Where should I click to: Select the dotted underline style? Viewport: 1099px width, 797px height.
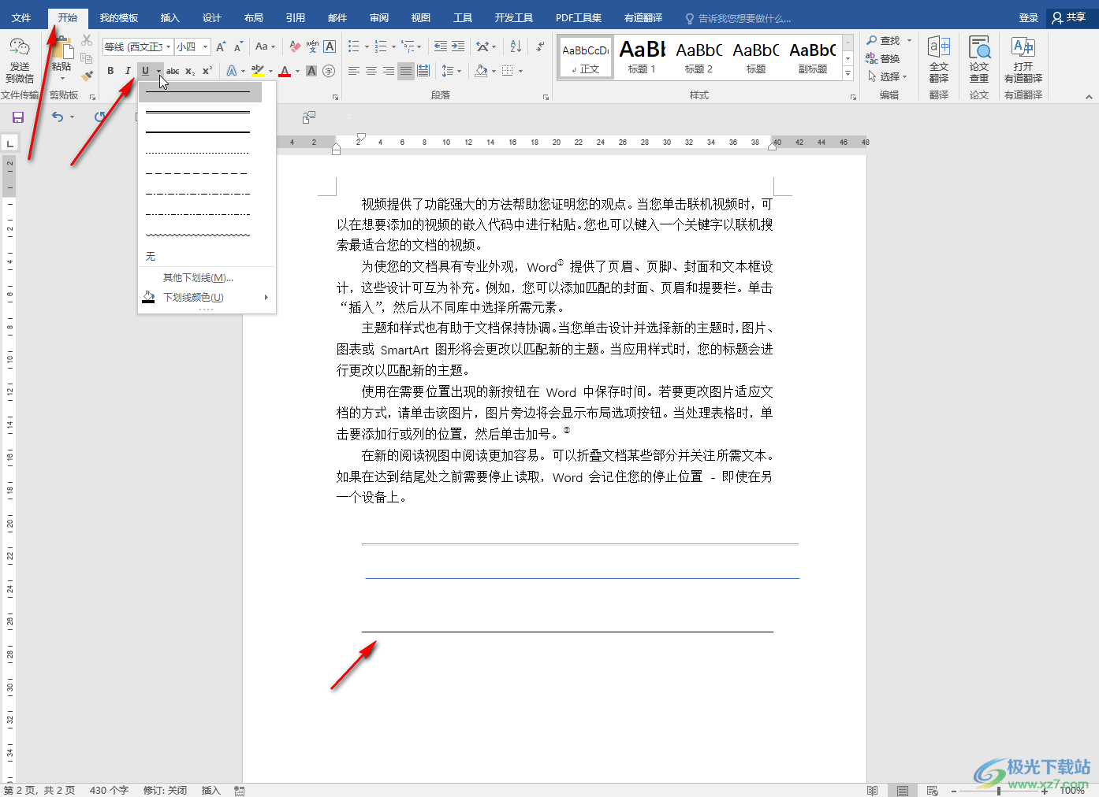pos(198,153)
